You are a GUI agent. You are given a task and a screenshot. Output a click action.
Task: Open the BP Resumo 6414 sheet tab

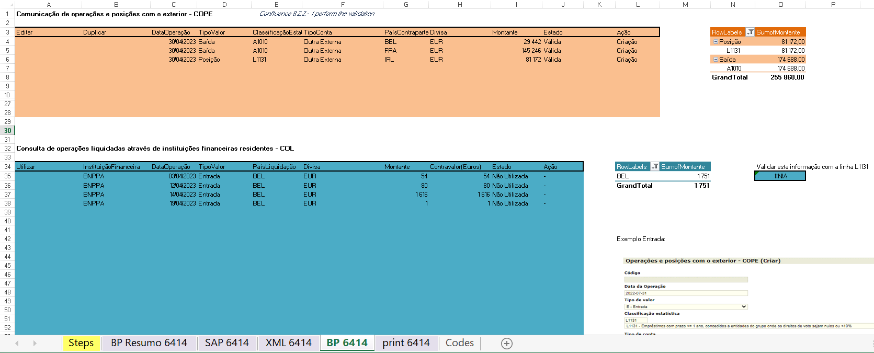tap(149, 343)
